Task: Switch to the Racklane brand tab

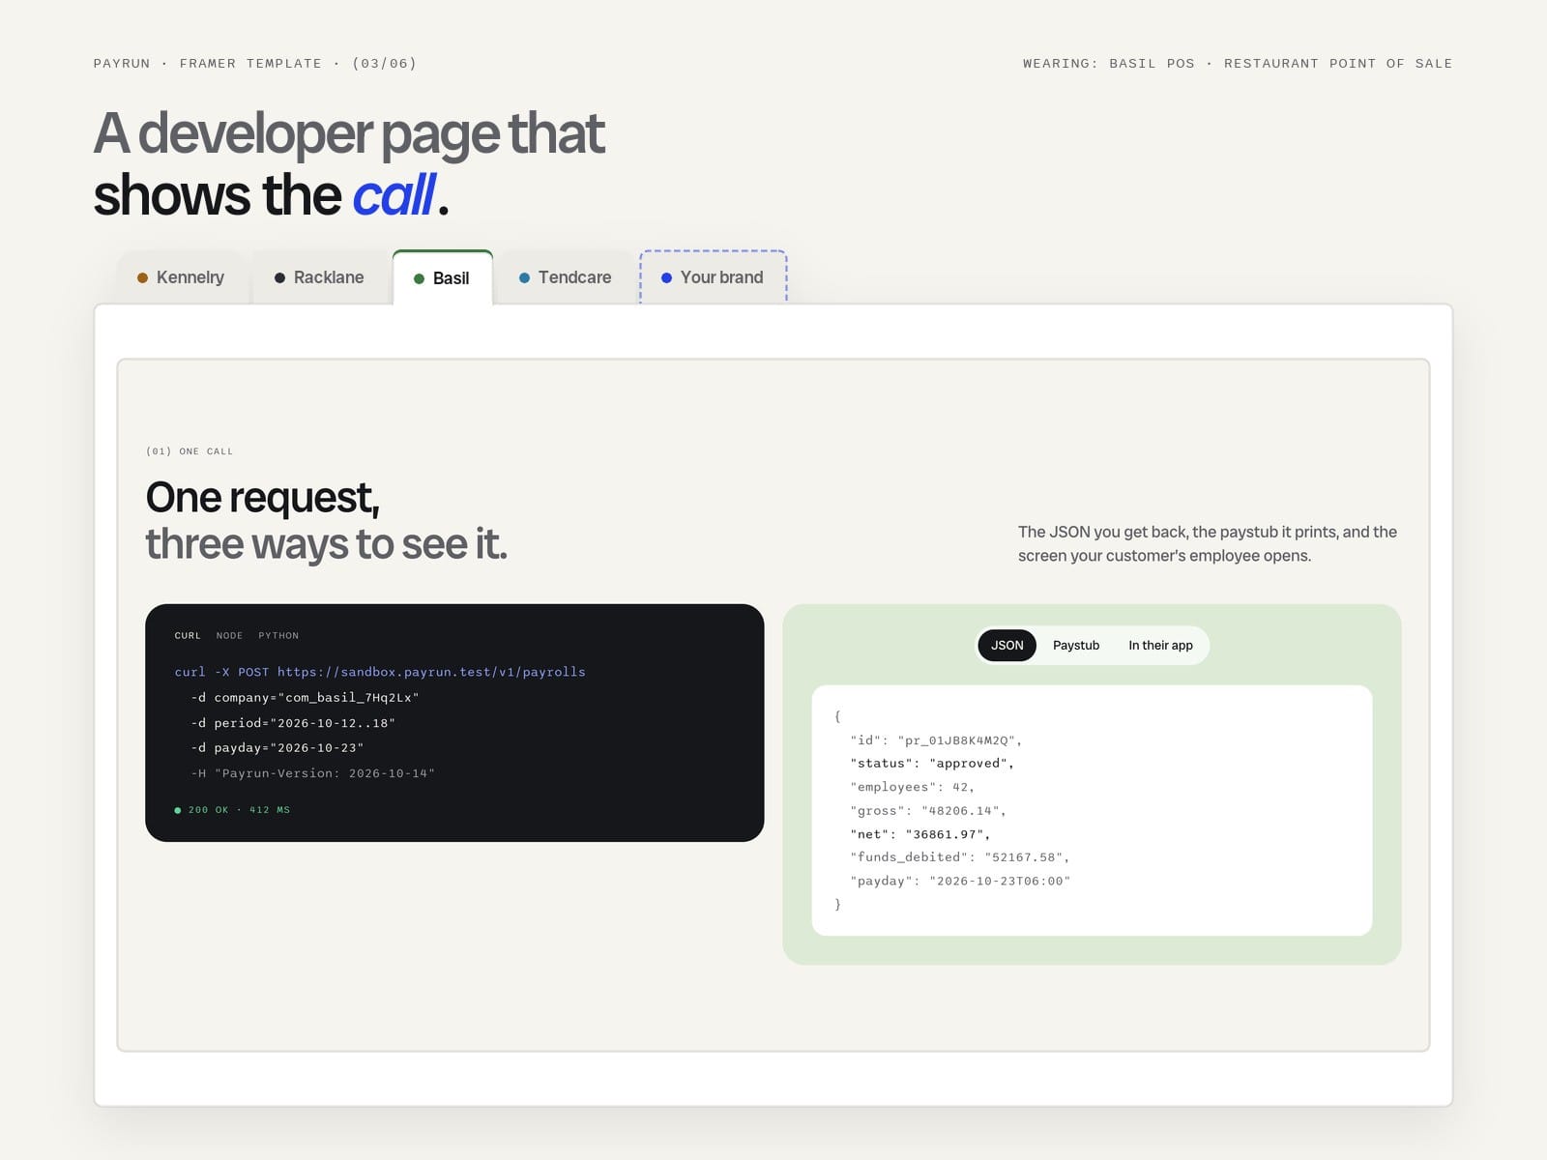Action: click(319, 277)
